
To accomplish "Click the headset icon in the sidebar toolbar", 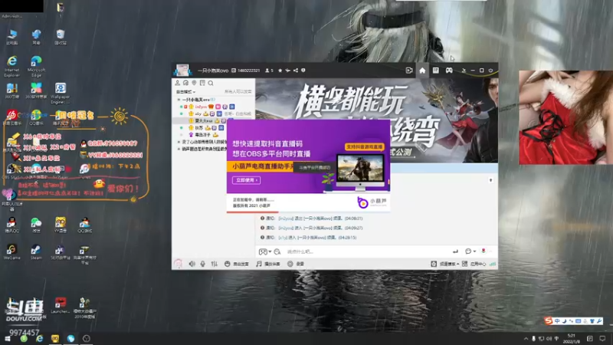I will point(185,83).
